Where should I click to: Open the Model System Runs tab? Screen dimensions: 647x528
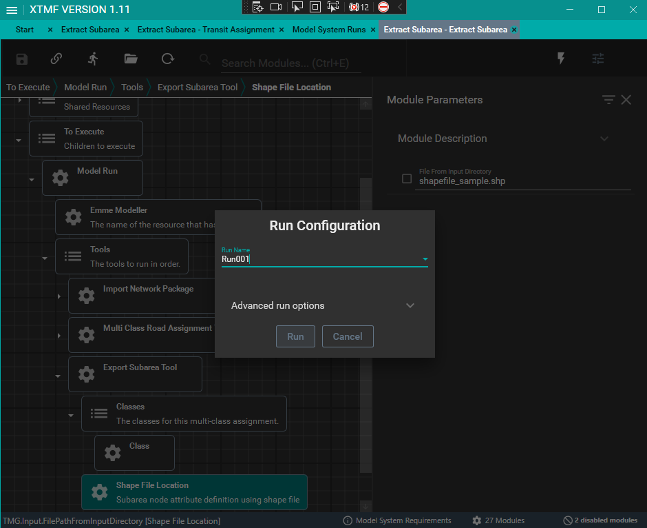tap(329, 30)
